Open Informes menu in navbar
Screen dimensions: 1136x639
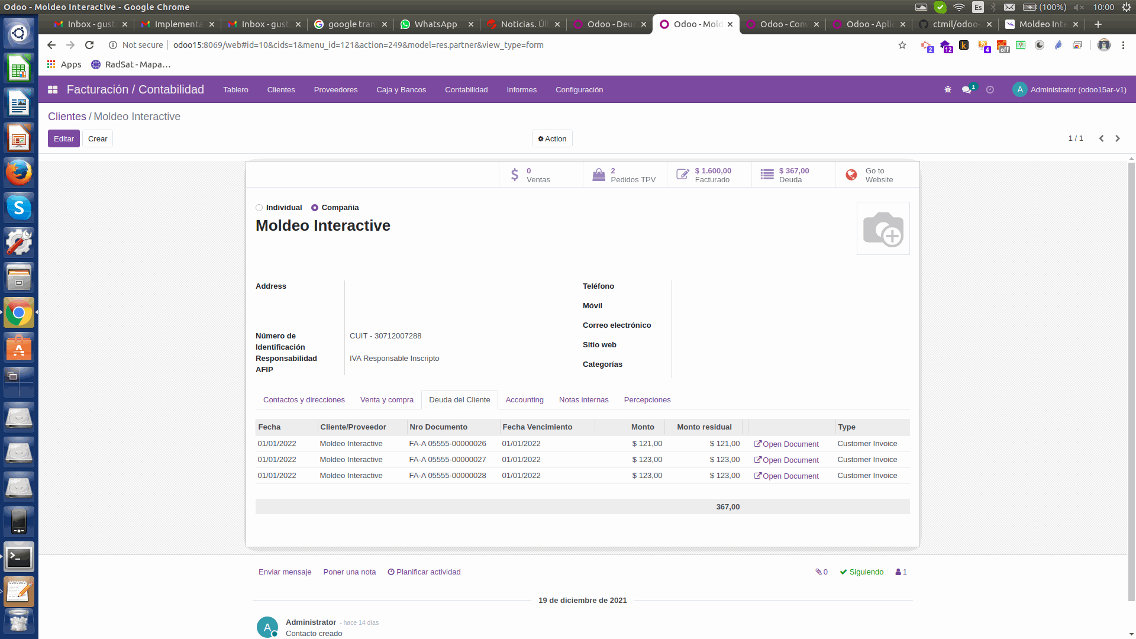[521, 90]
